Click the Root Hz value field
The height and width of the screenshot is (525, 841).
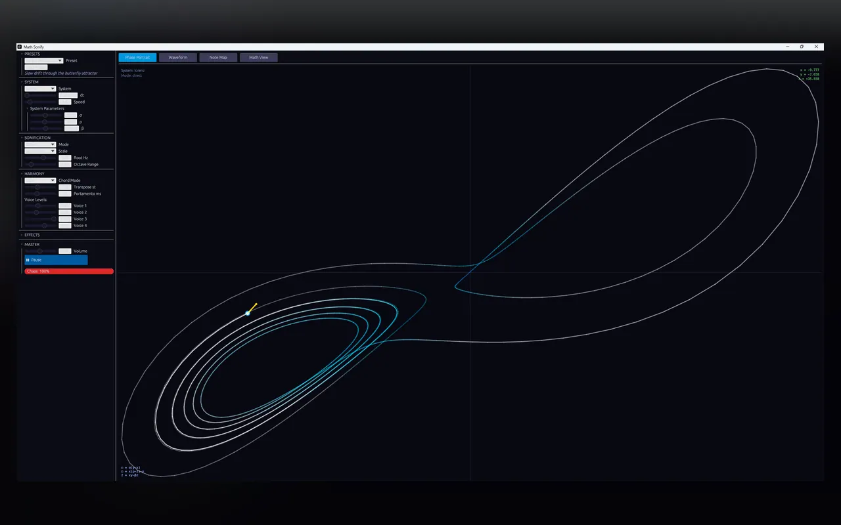(64, 157)
